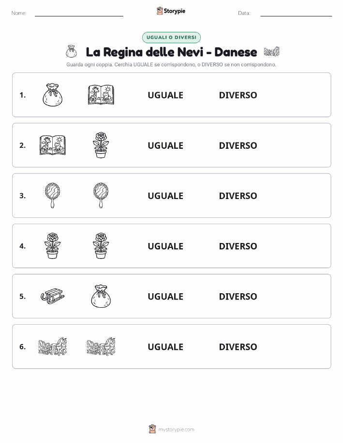Click the Storypie bear logo at top
Screen dimensions: 343x443
coord(160,11)
